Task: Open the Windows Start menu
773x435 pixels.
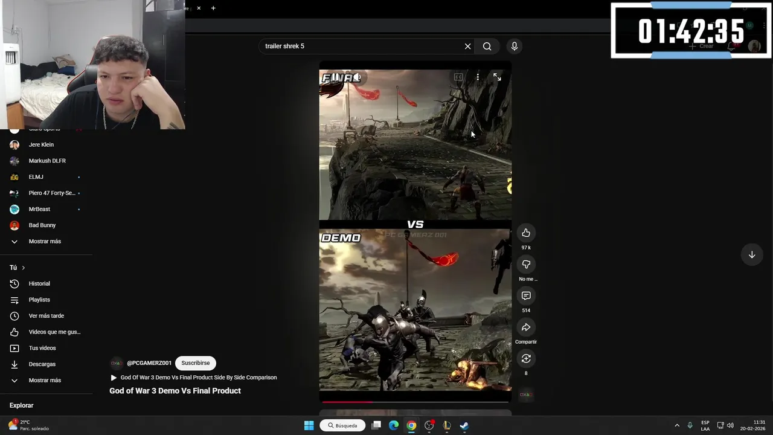Action: [309, 425]
